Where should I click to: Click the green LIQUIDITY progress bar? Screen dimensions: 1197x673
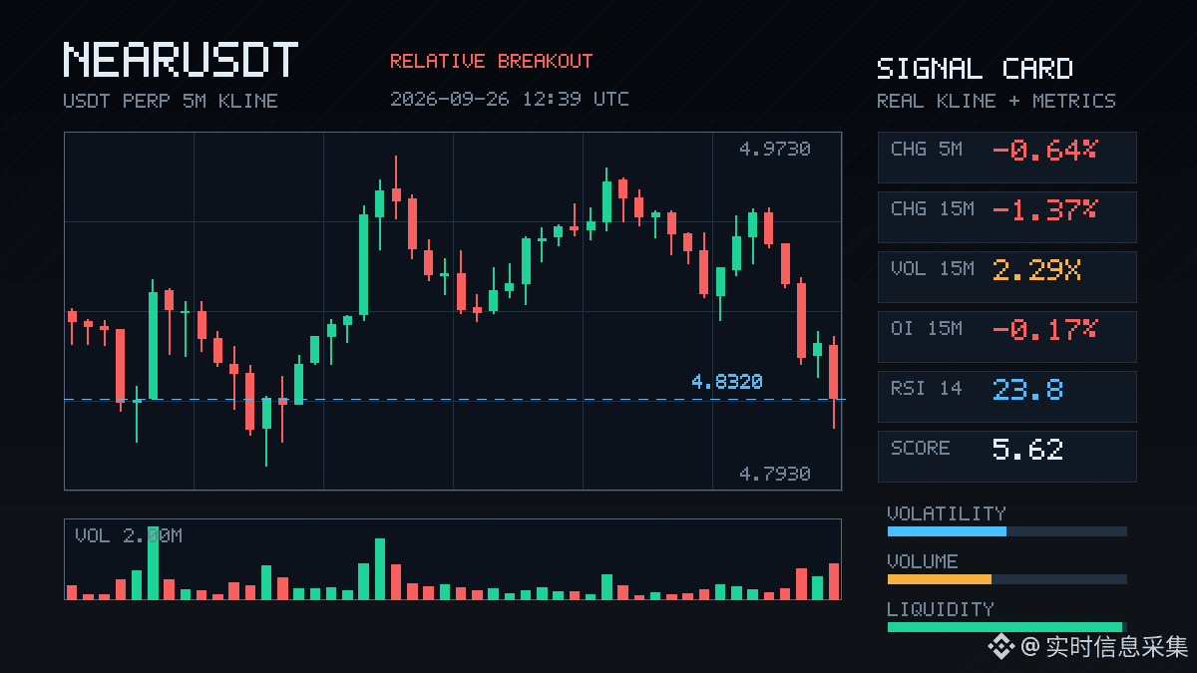pyautogui.click(x=1007, y=627)
